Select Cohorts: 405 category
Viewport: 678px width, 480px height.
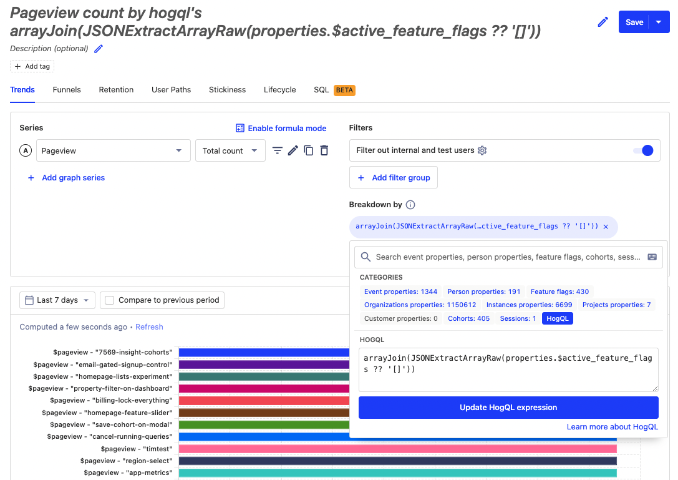[468, 318]
